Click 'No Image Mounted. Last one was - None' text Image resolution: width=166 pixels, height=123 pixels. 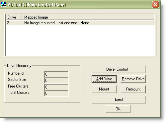point(57,23)
